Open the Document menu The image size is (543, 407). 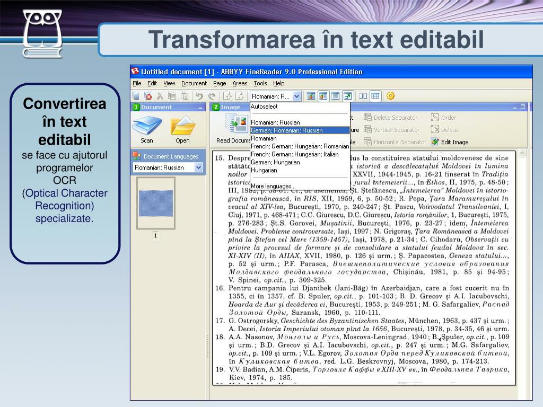tap(194, 83)
